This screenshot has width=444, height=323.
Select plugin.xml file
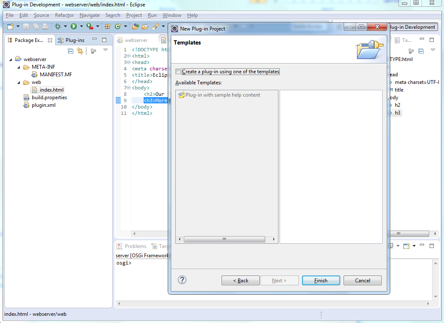point(39,105)
